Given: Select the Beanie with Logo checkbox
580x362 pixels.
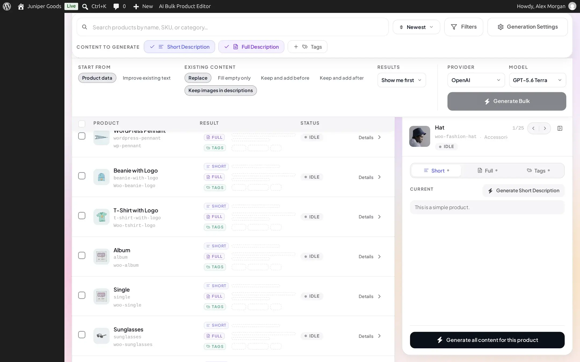Looking at the screenshot, I should (82, 176).
